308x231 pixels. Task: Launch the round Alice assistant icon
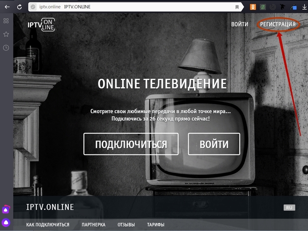coord(6,223)
